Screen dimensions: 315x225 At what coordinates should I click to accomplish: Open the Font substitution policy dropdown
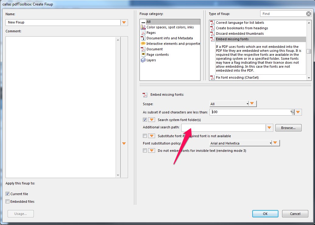[240, 143]
